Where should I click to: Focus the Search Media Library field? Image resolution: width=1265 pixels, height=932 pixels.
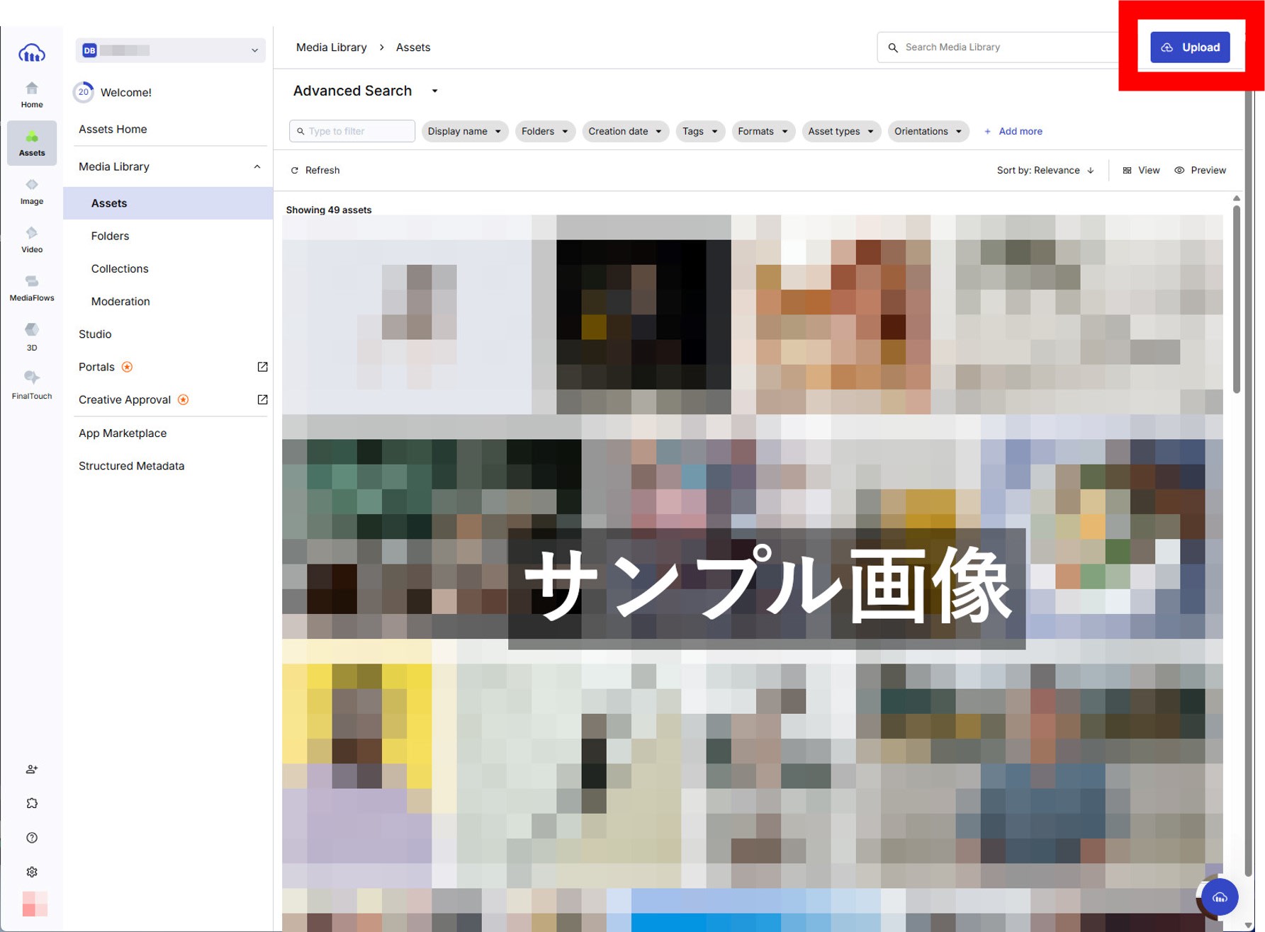(x=998, y=47)
